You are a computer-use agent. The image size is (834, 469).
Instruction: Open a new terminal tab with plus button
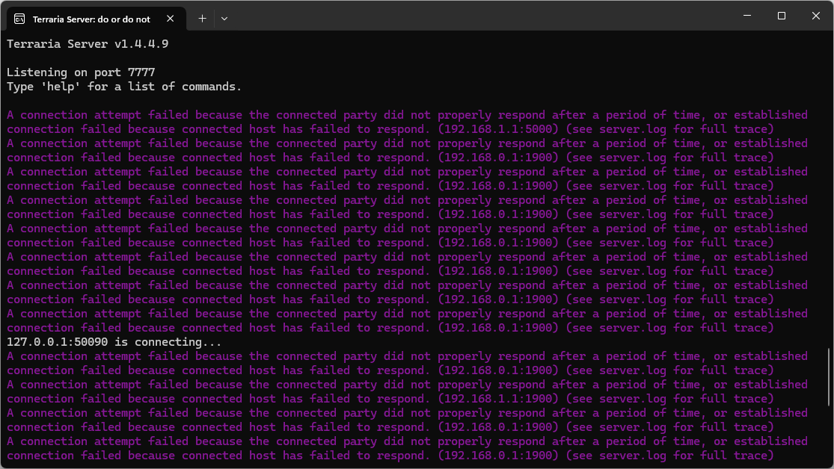[202, 19]
